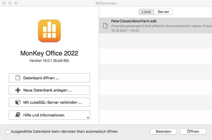The width and height of the screenshot is (212, 140).
Task: Click Mit cubeSQL-Server verbinden ...
Action: click(x=49, y=102)
